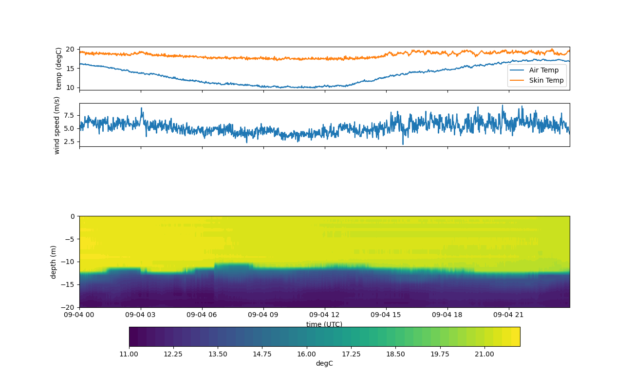Screen dimensions: 633x389
Task: Click the Air Temp legend entry
Action: tap(544, 70)
